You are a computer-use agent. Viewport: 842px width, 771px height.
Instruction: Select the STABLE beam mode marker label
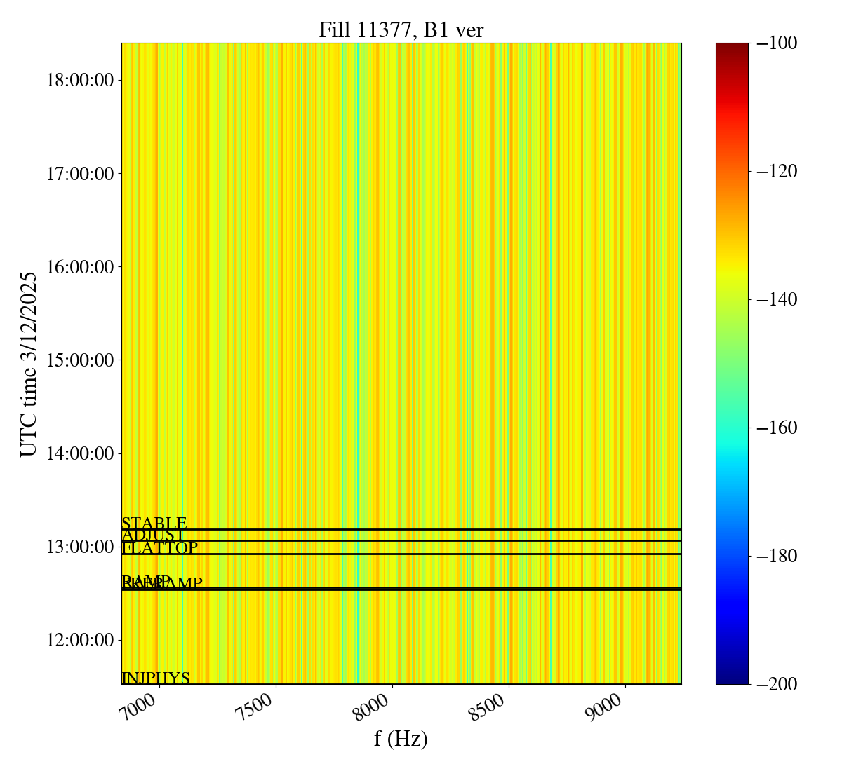(x=154, y=524)
